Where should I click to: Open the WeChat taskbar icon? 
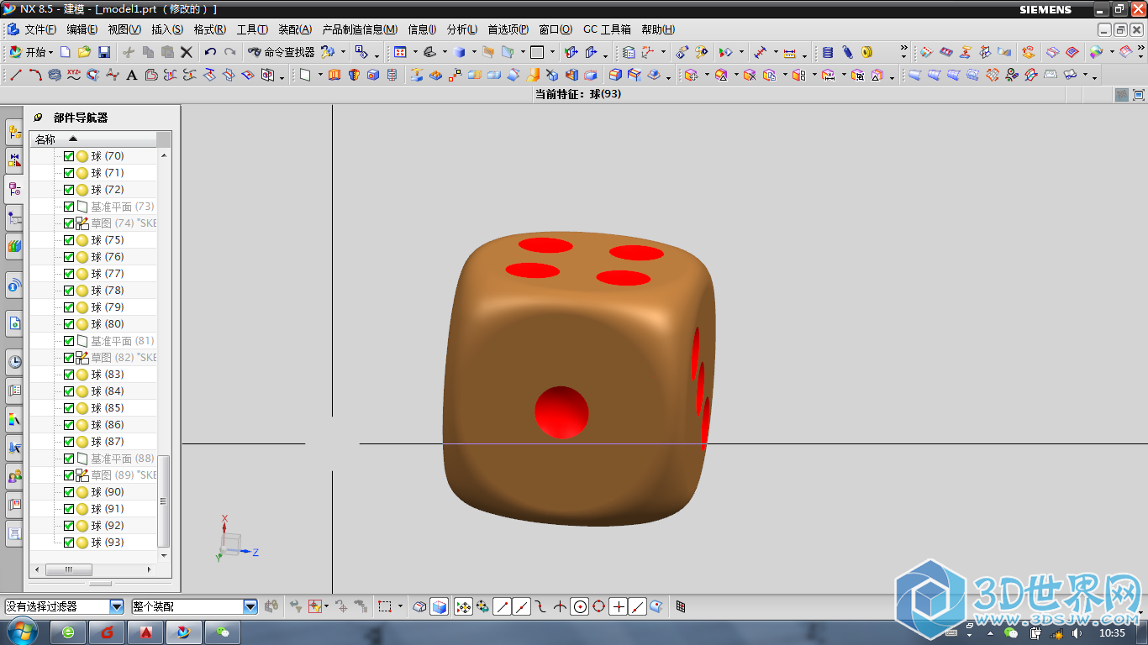click(222, 632)
